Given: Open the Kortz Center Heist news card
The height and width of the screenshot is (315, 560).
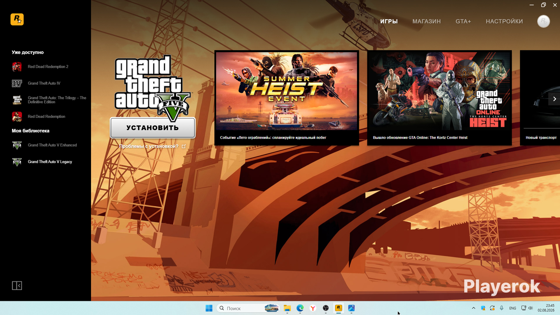Looking at the screenshot, I should tap(439, 98).
